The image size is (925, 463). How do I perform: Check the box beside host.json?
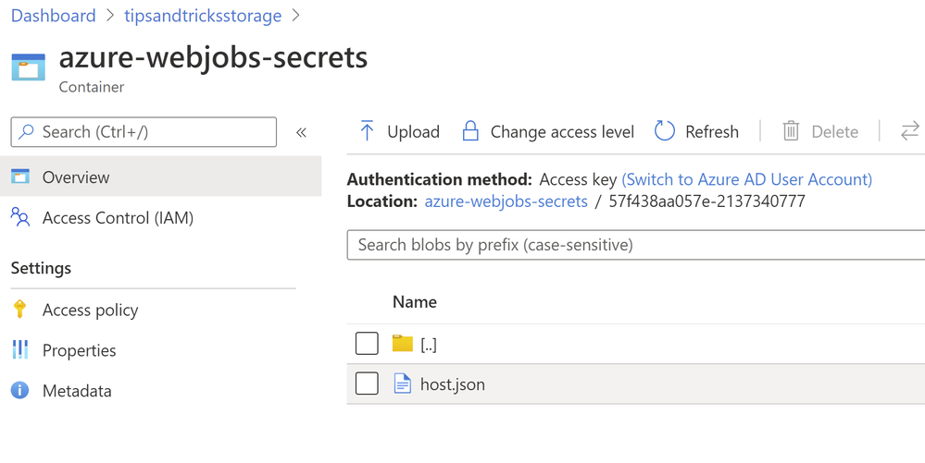click(x=367, y=384)
